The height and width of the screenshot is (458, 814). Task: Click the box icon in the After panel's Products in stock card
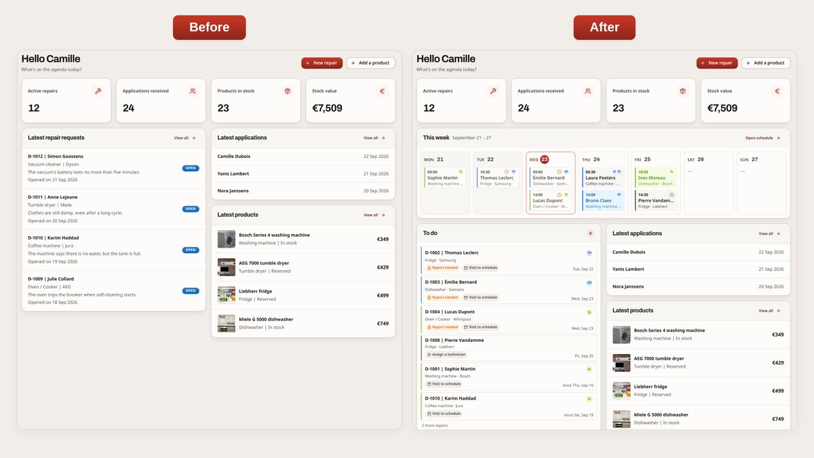tap(682, 91)
